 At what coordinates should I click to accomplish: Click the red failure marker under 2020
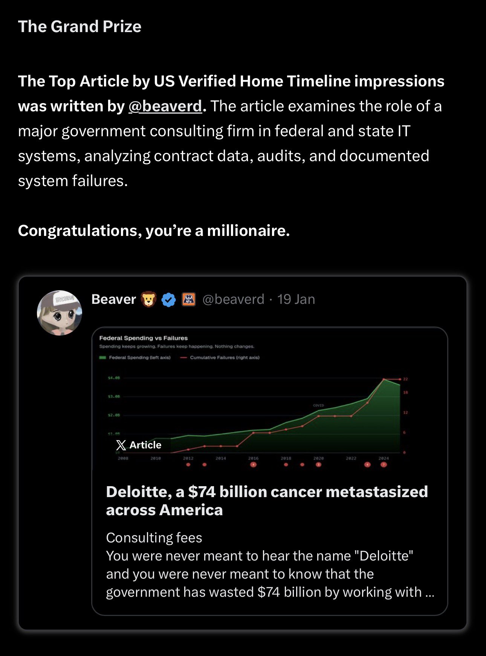point(318,465)
